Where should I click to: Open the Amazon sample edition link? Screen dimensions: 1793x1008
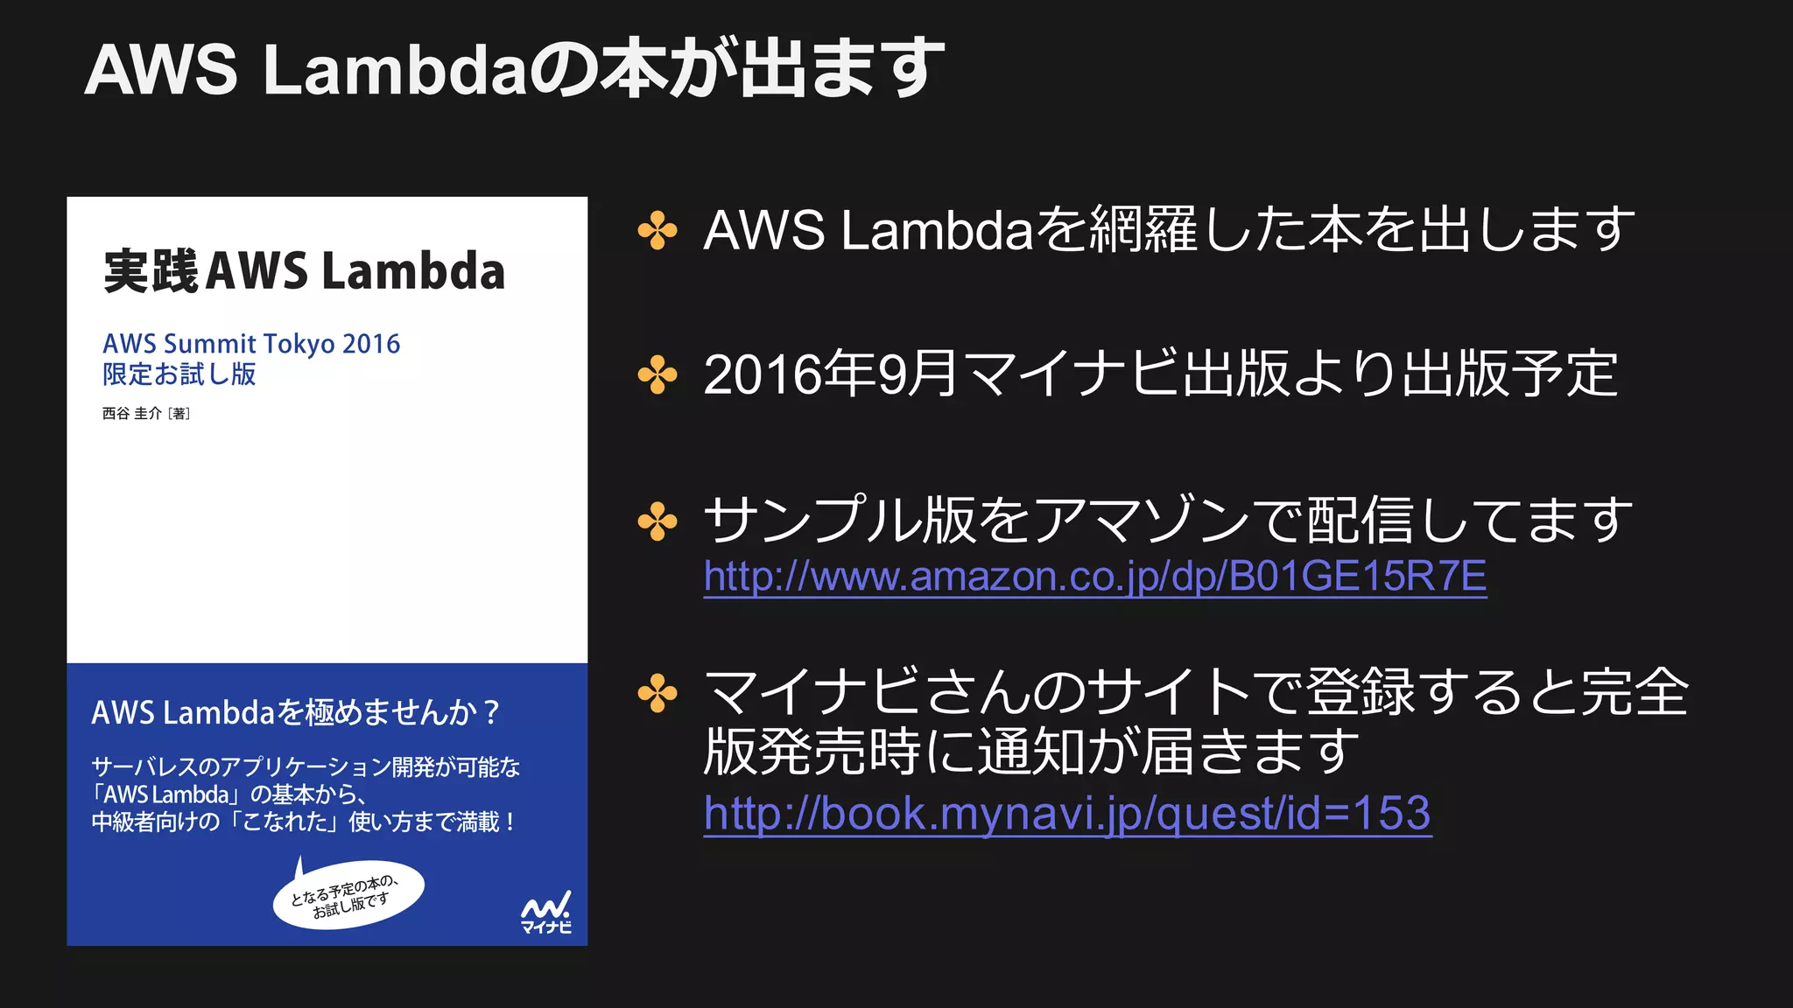click(1094, 577)
